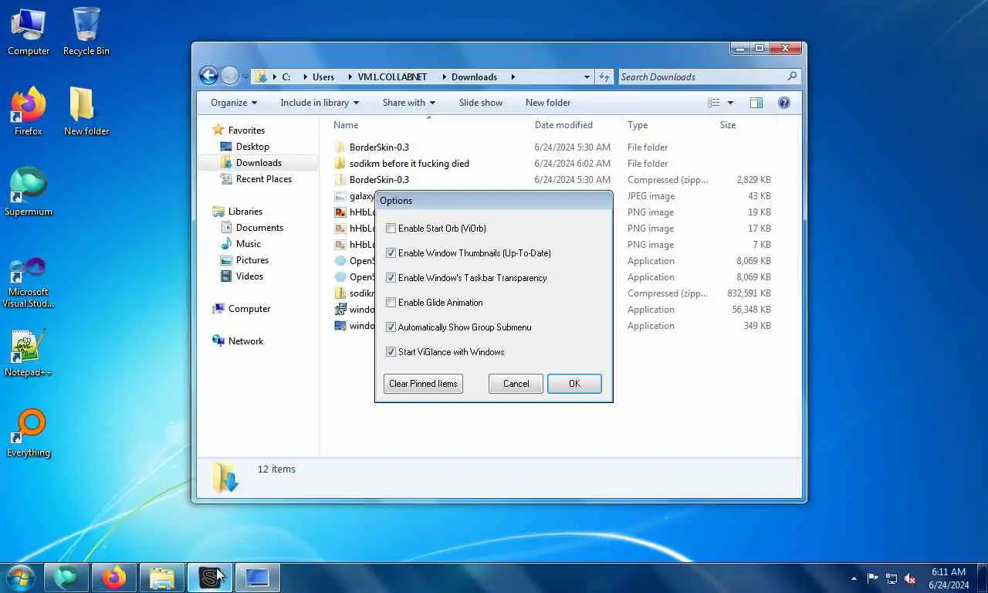This screenshot has height=593, width=988.
Task: Click the Clear Pinned Items button
Action: tap(423, 384)
